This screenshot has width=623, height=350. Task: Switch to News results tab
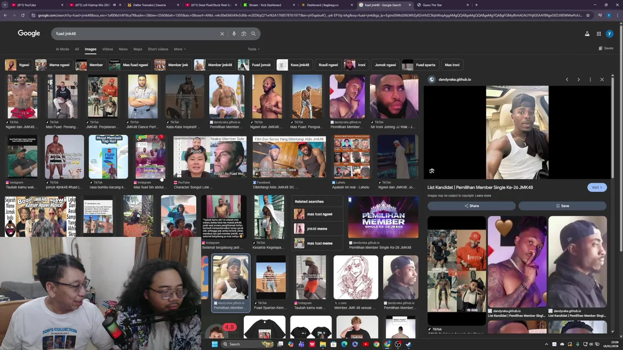[123, 49]
